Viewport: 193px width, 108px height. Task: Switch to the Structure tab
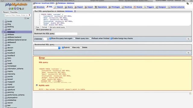(39, 7)
